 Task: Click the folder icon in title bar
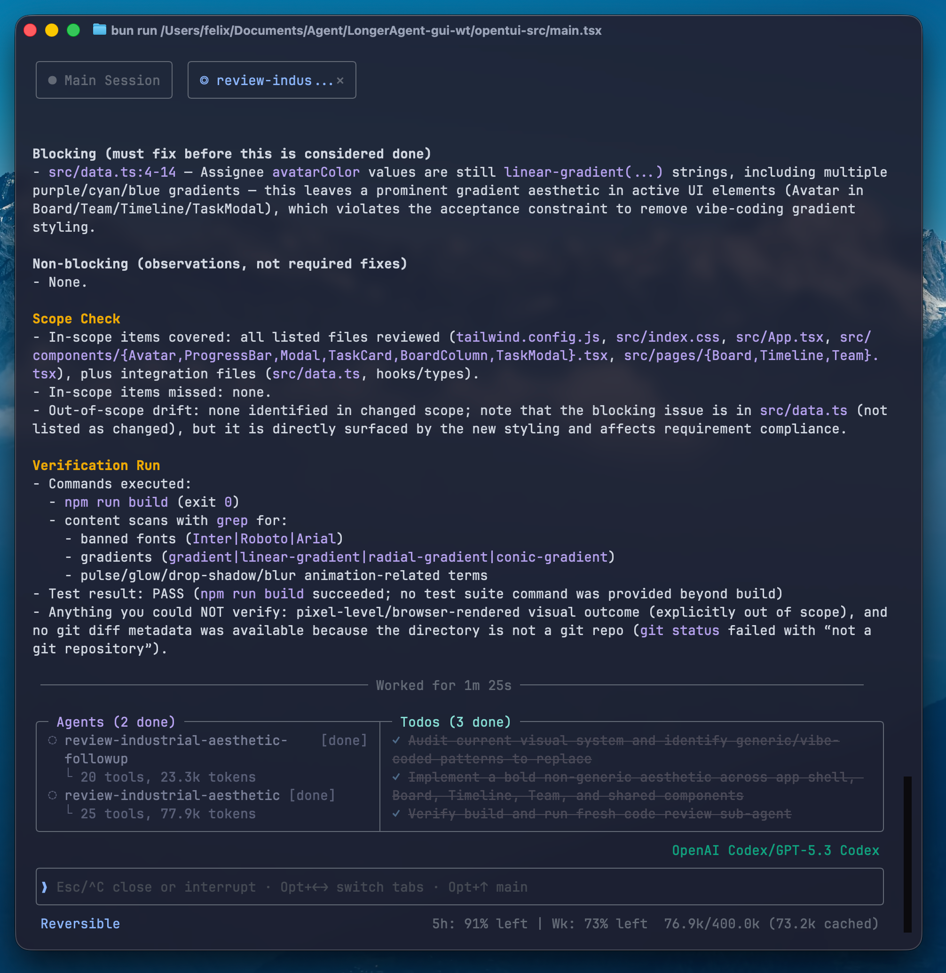coord(99,30)
